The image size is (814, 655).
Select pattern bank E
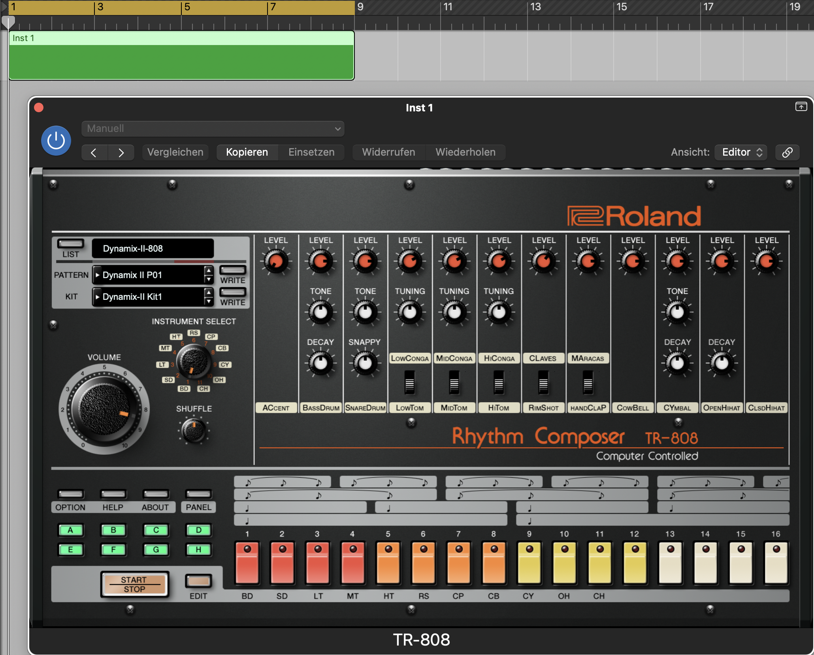tap(70, 550)
